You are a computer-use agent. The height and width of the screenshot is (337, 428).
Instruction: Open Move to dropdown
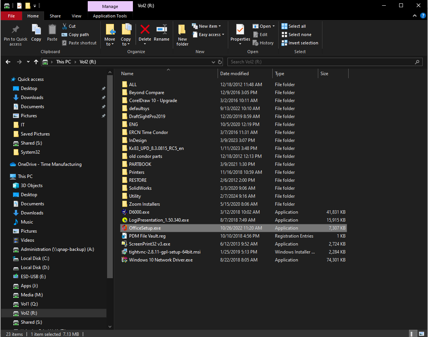[110, 41]
